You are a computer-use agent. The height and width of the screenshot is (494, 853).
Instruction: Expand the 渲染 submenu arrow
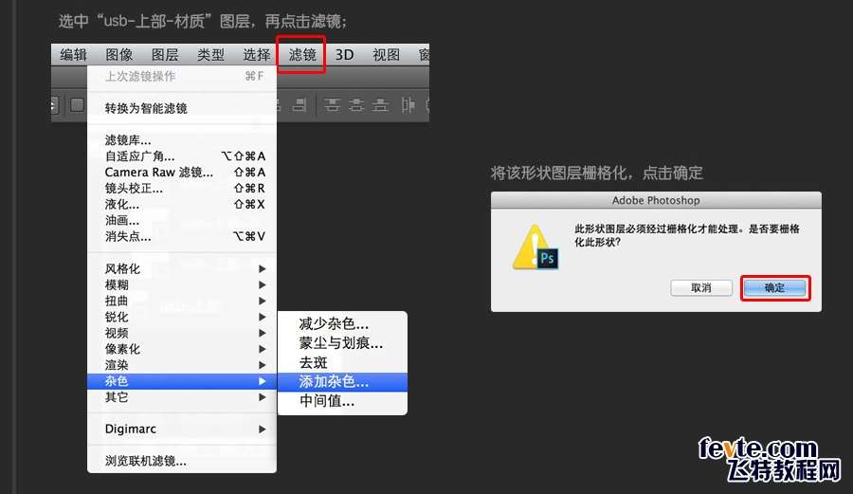[263, 365]
